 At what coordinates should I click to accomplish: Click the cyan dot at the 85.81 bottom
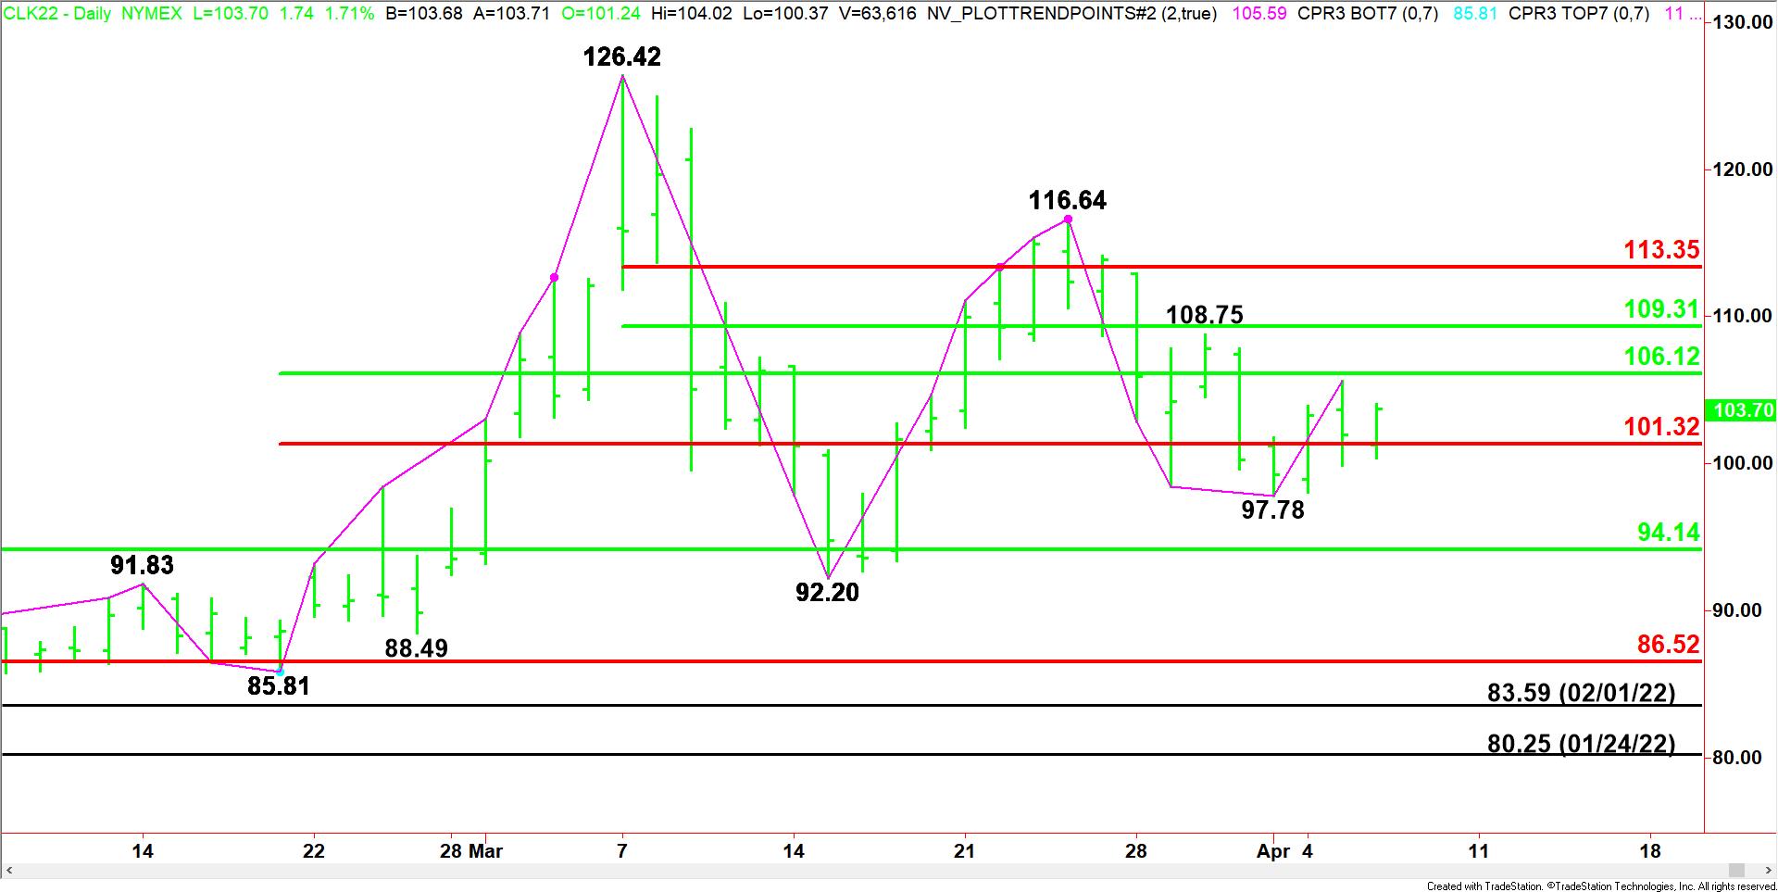[x=280, y=672]
